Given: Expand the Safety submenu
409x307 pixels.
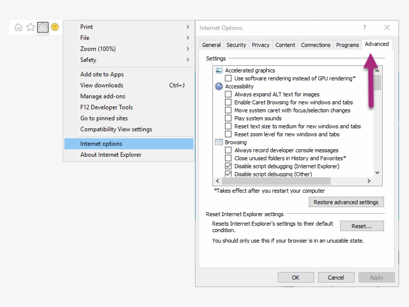Looking at the screenshot, I should click(x=129, y=59).
